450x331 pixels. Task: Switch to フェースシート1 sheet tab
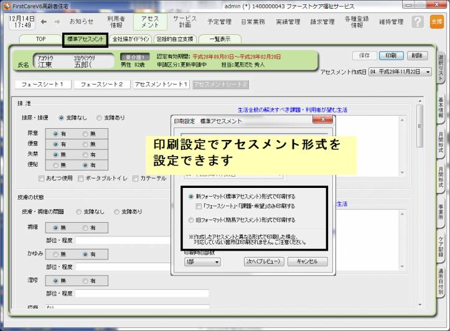click(x=42, y=84)
